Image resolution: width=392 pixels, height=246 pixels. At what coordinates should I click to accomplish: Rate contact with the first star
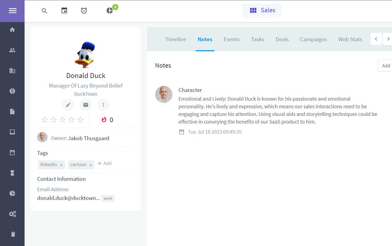pyautogui.click(x=45, y=120)
